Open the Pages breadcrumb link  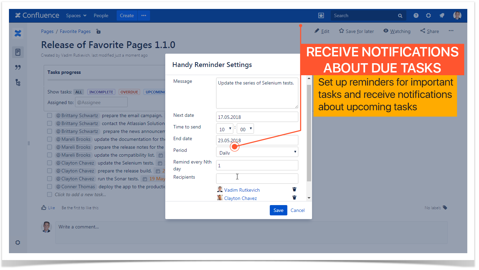[x=47, y=31]
